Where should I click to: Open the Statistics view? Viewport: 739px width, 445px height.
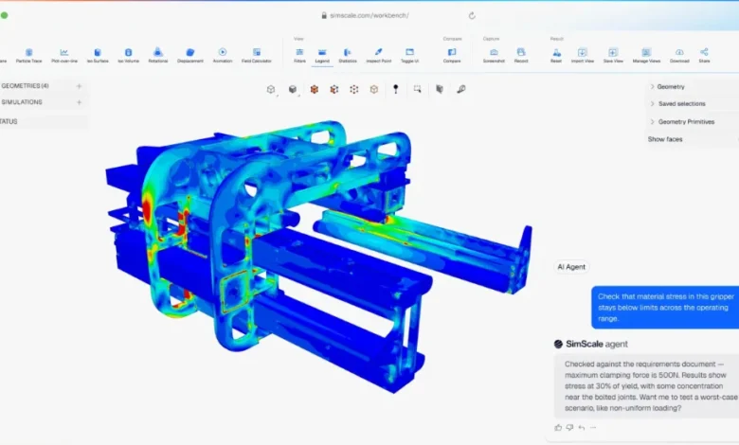click(x=348, y=55)
